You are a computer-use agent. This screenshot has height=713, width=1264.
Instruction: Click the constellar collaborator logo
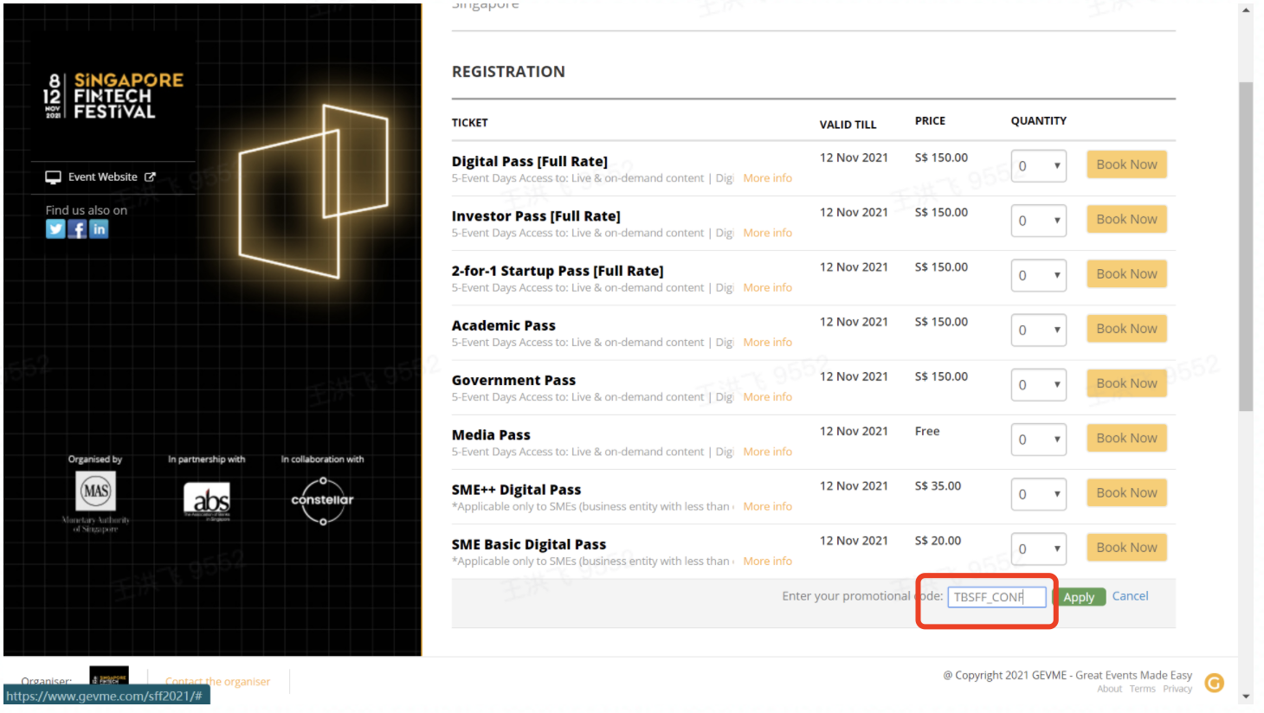[322, 500]
